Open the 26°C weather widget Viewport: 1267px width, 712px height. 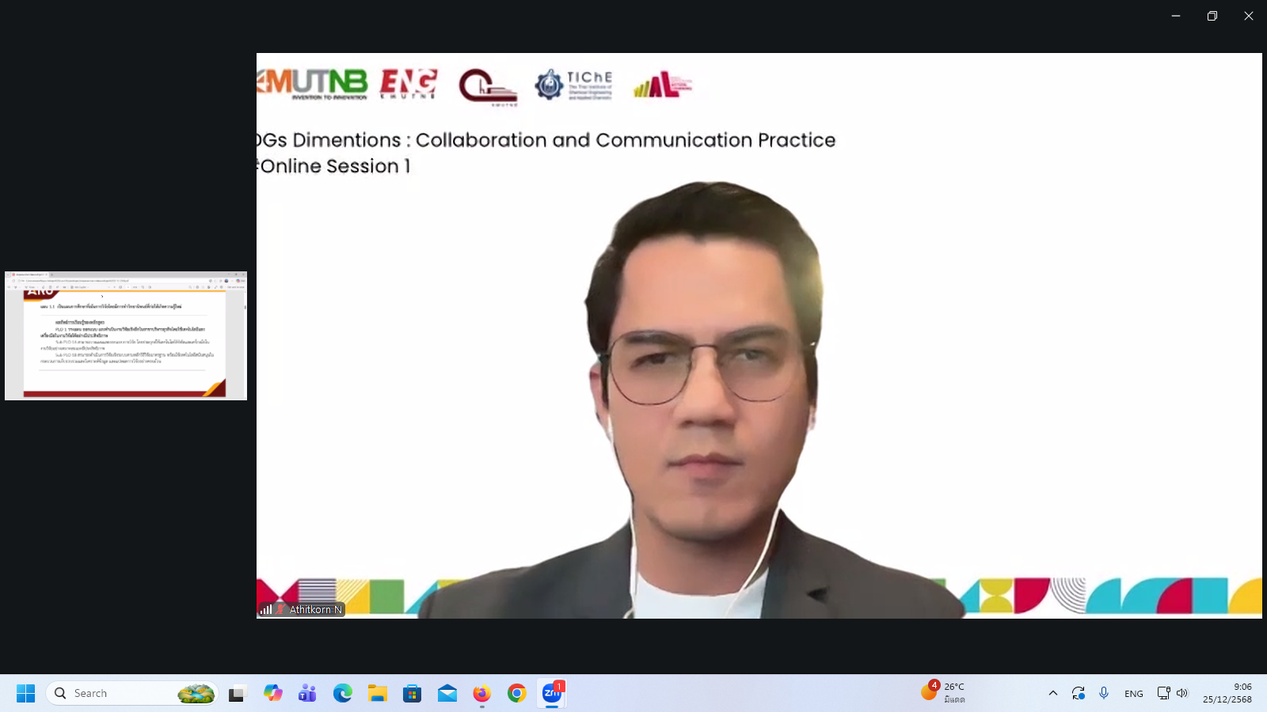(944, 692)
